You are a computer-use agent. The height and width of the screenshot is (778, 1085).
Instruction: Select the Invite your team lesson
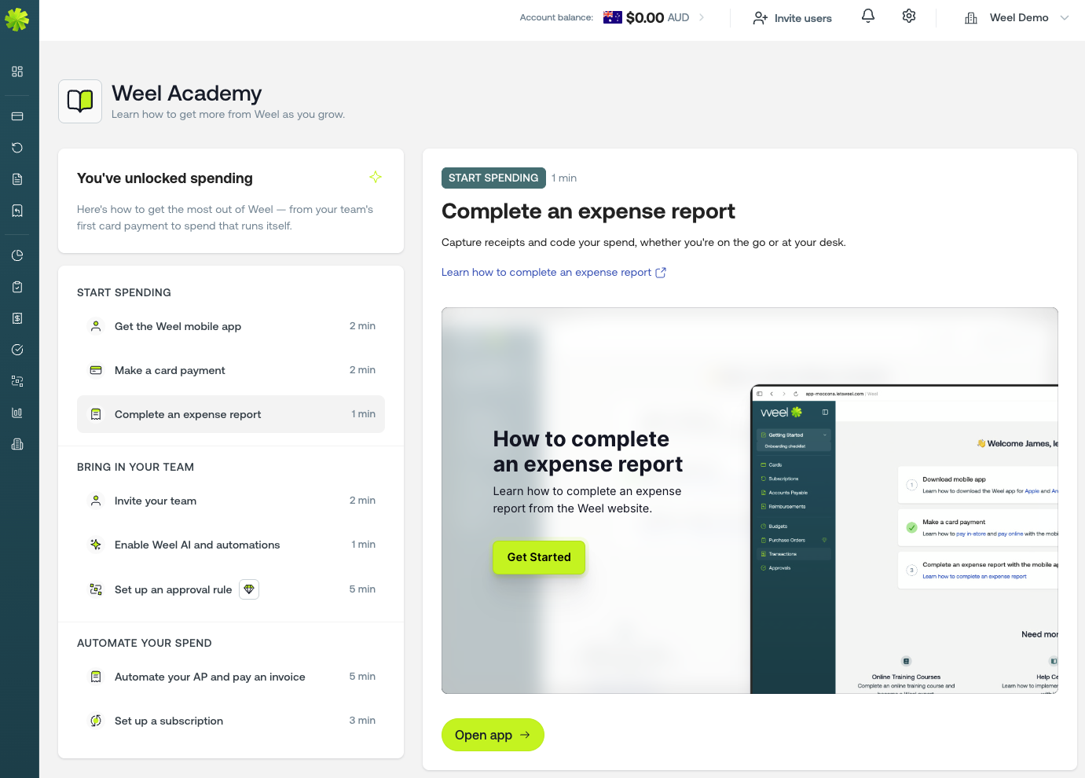[x=231, y=501]
